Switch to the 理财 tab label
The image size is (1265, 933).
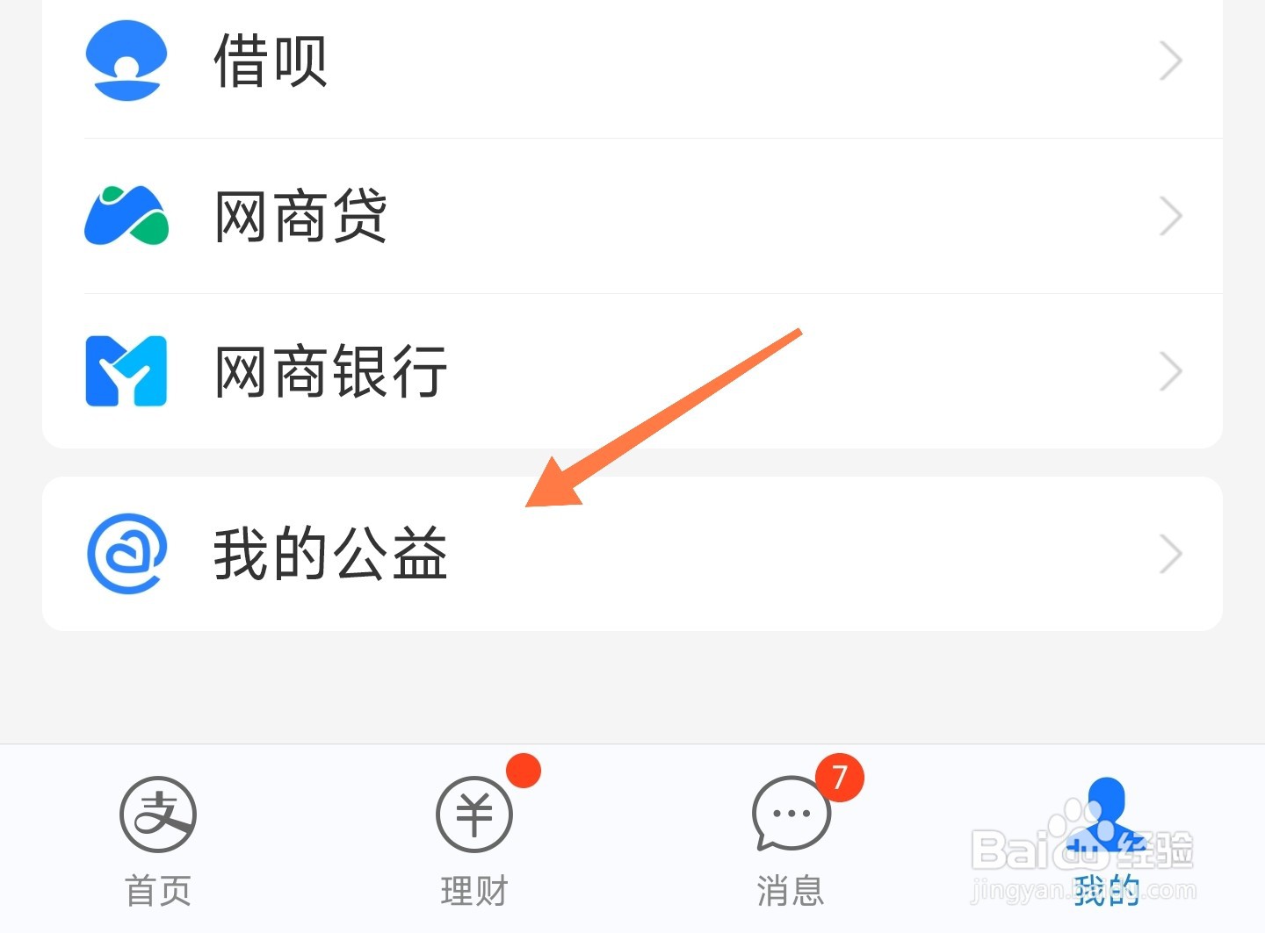tap(474, 891)
